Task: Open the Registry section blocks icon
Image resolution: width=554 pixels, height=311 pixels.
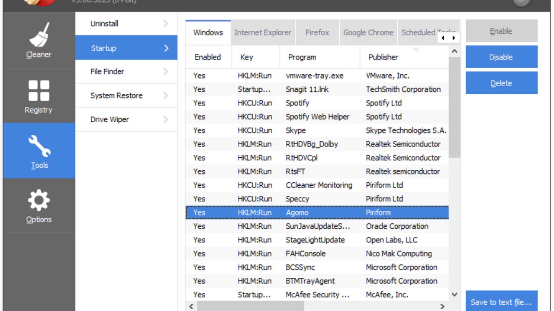Action: [x=39, y=90]
